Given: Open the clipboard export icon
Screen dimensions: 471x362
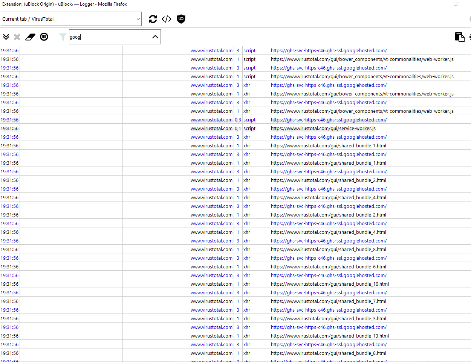Looking at the screenshot, I should coord(459,37).
